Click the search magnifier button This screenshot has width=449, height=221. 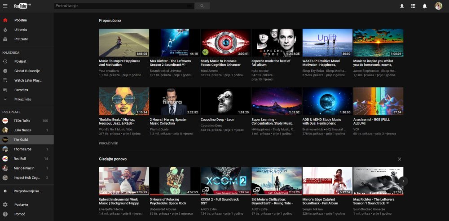point(202,6)
